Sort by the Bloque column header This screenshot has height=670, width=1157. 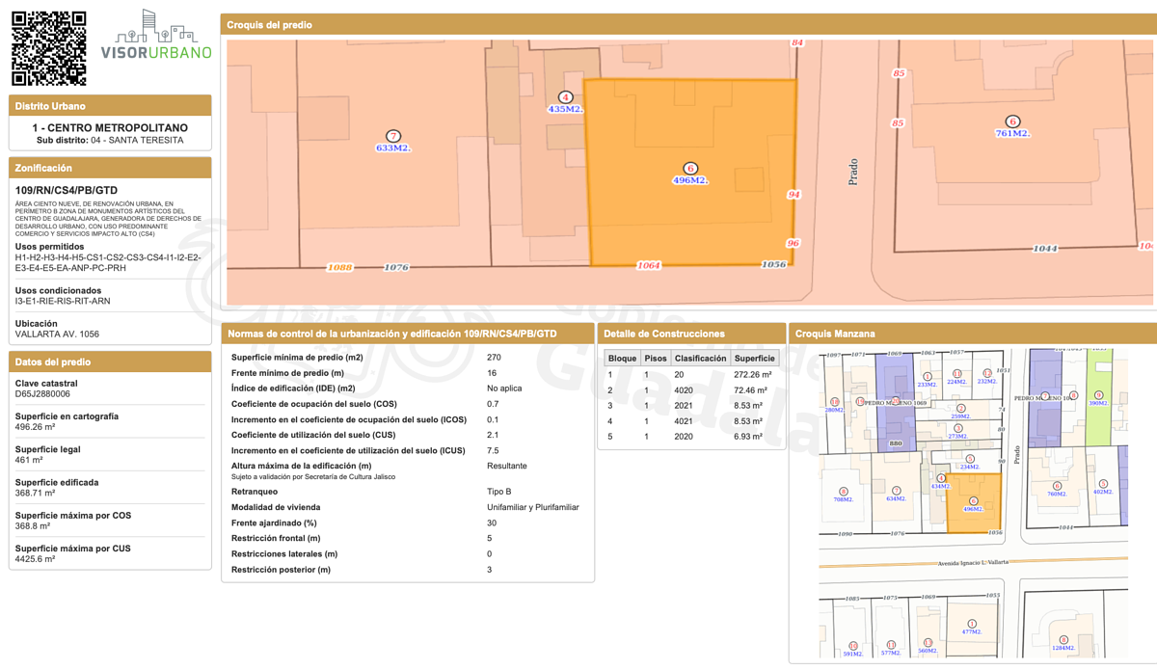[622, 358]
